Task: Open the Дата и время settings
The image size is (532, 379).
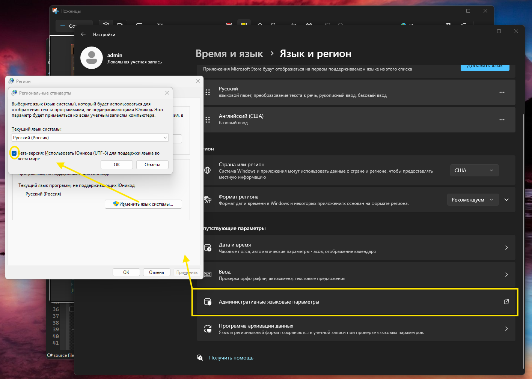Action: [x=355, y=248]
